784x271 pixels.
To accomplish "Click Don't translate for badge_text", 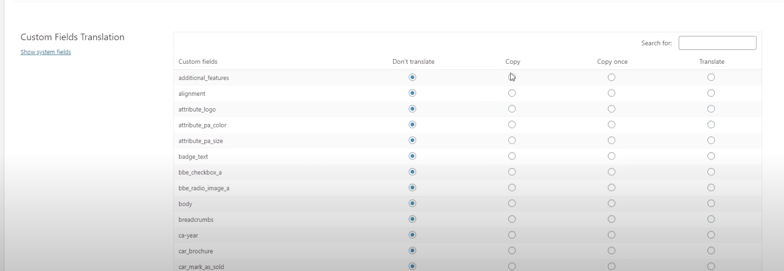I will click(412, 156).
